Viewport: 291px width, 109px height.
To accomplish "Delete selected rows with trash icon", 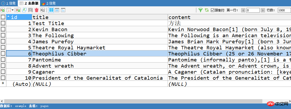I will (x=37, y=10).
